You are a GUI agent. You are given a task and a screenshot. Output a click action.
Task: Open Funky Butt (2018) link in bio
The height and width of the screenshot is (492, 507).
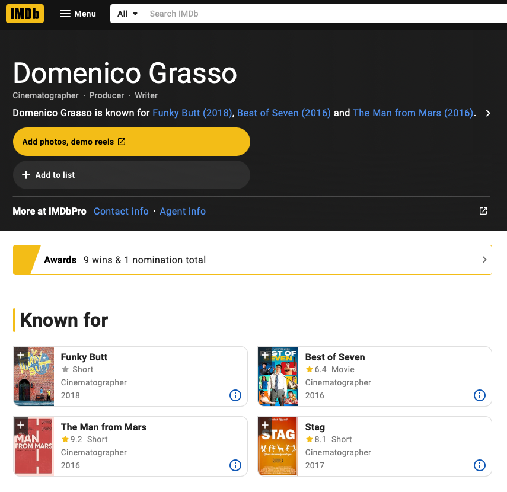coord(192,113)
